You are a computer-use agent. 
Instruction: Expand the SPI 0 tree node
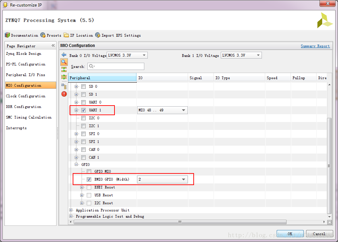[76, 134]
